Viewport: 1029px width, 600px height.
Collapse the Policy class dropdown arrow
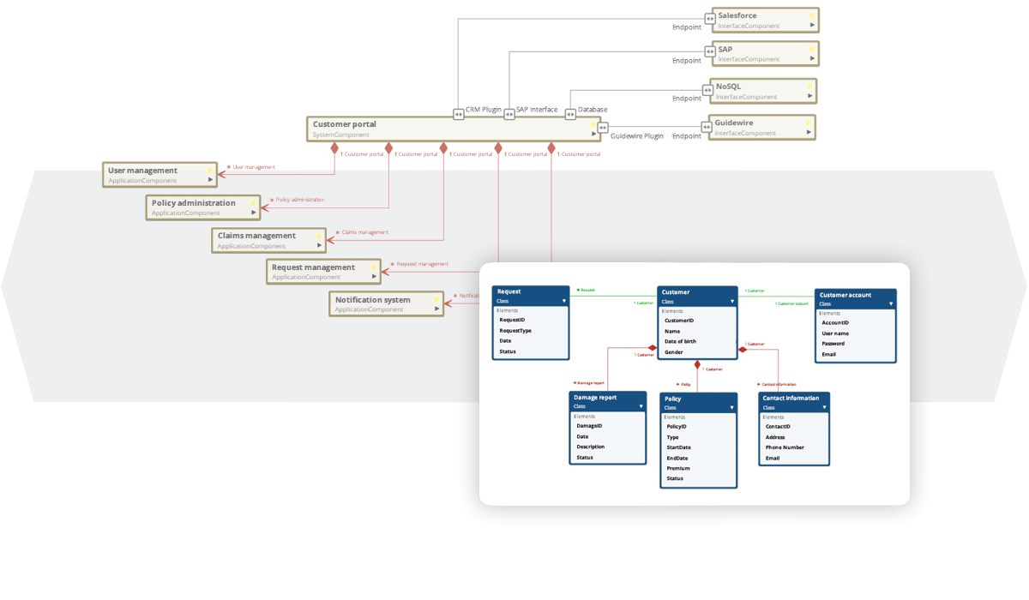[x=731, y=408]
